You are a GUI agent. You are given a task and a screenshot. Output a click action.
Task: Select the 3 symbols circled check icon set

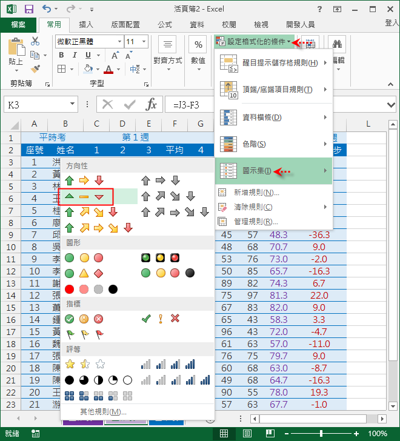(x=84, y=319)
